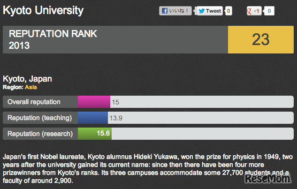Select the Reputation (research) label
The width and height of the screenshot is (297, 189).
[40, 134]
